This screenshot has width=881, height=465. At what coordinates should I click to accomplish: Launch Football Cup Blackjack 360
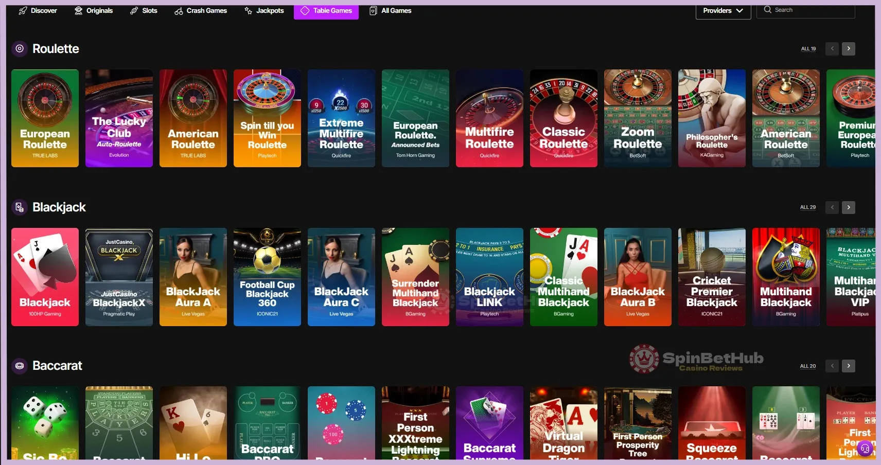(267, 277)
